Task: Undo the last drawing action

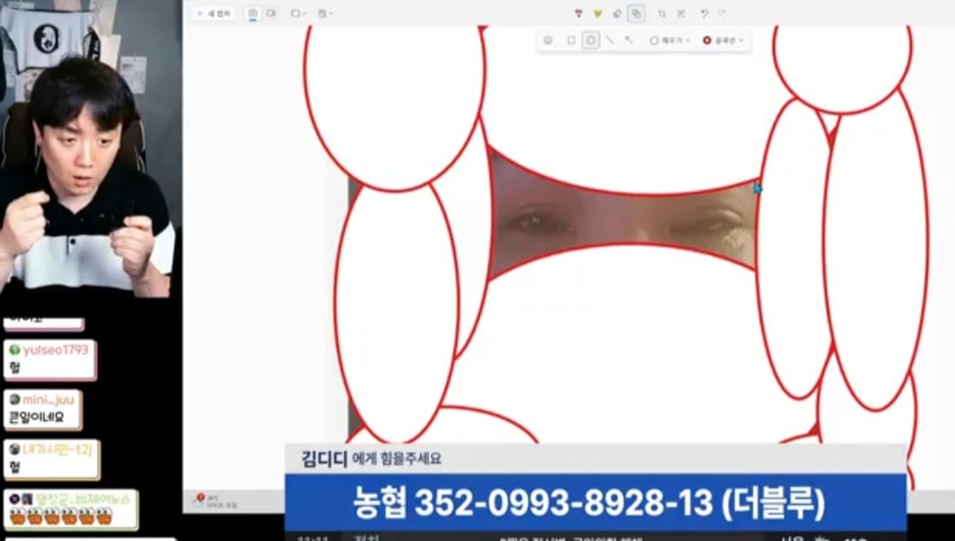Action: coord(704,14)
